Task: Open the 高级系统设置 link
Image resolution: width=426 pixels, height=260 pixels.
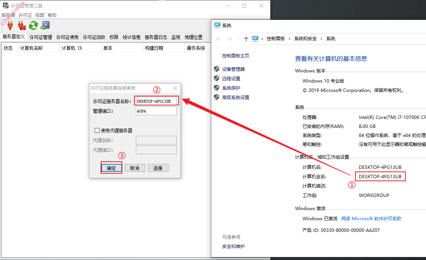Action: pos(236,97)
